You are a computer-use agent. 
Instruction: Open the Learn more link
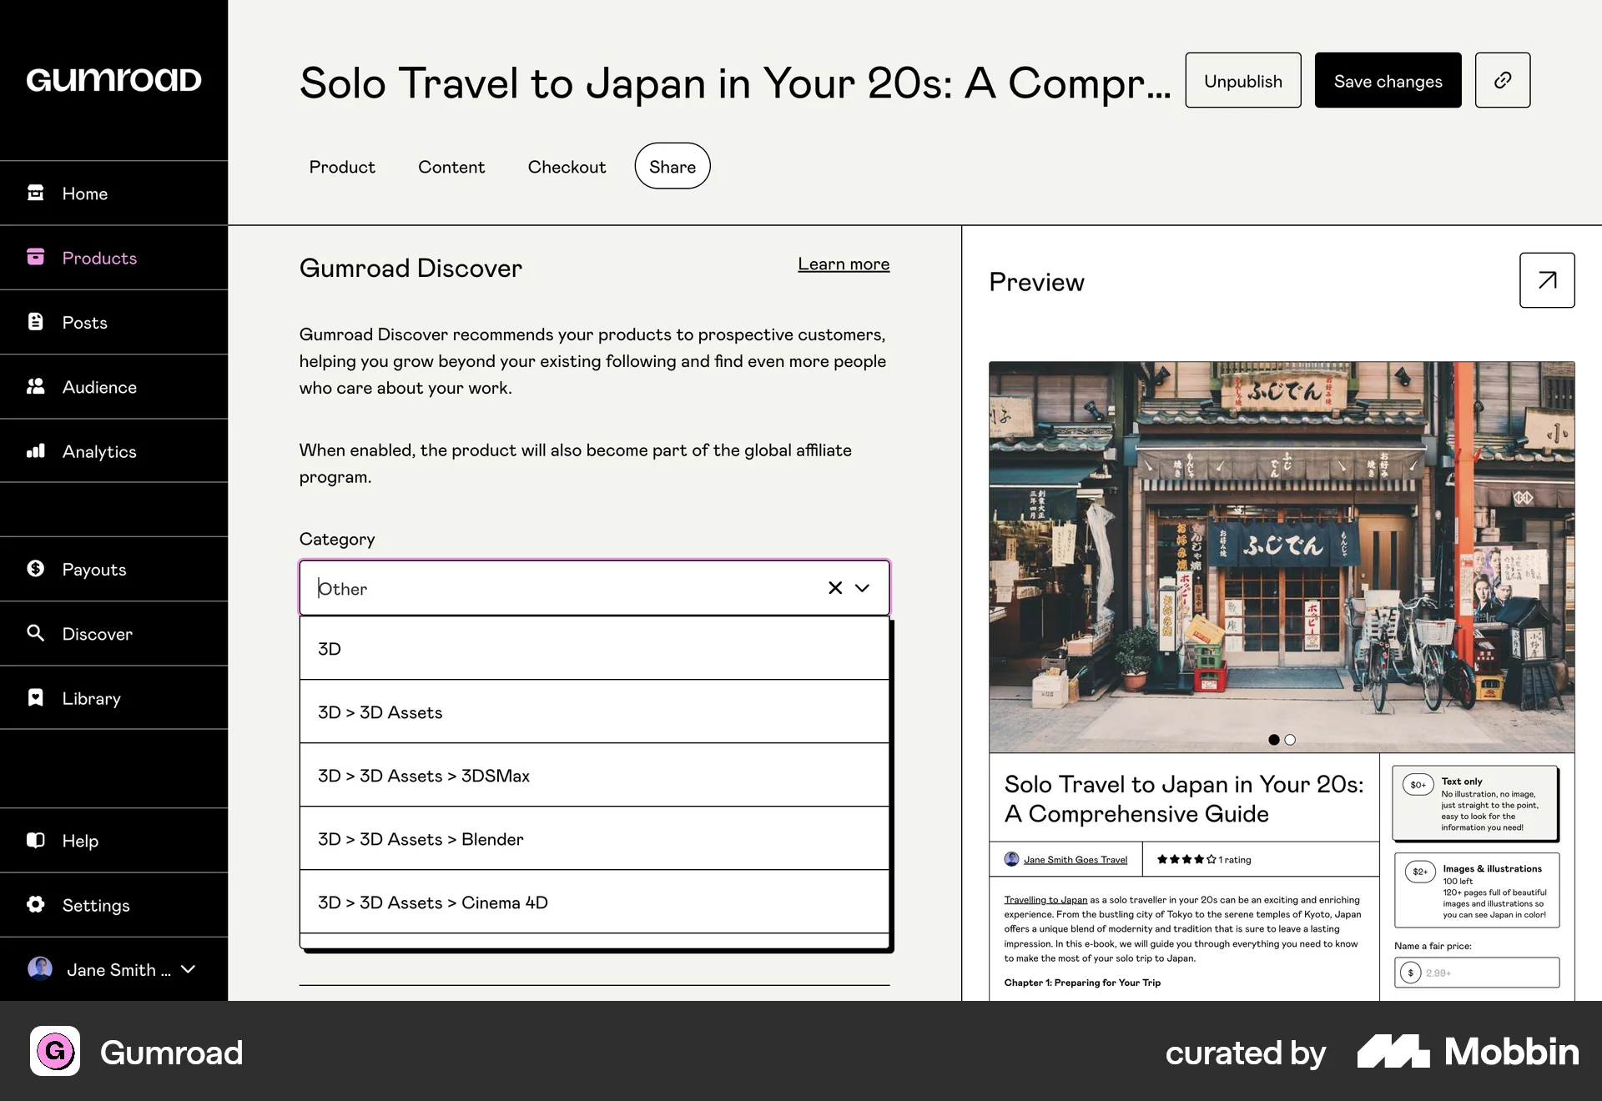(844, 264)
